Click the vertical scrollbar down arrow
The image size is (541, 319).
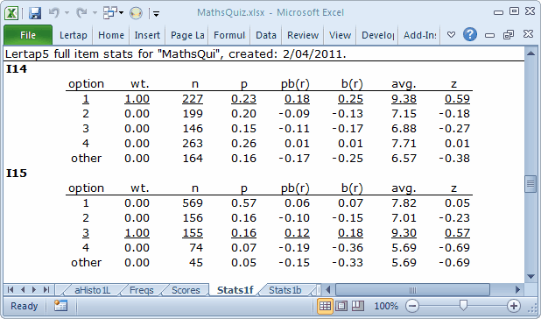pyautogui.click(x=530, y=277)
